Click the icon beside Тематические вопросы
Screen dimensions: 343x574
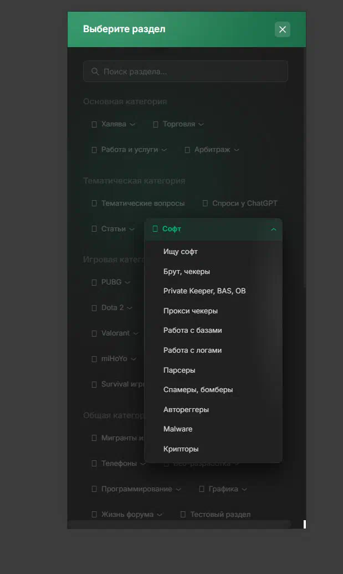coord(94,204)
